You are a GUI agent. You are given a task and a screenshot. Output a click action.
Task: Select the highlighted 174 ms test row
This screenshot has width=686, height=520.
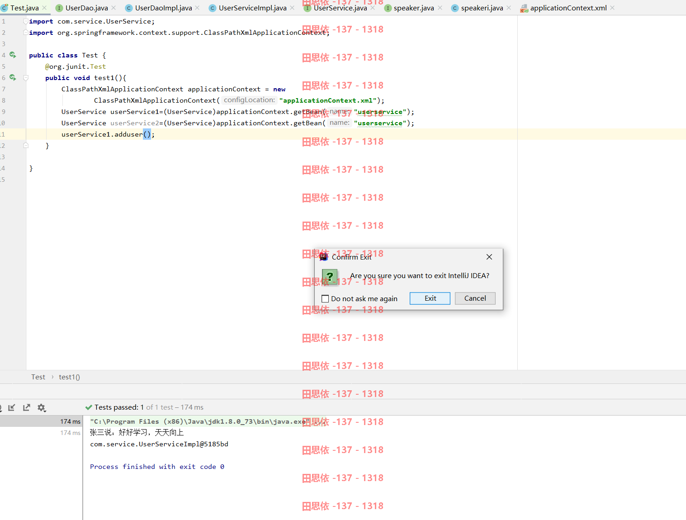click(41, 421)
